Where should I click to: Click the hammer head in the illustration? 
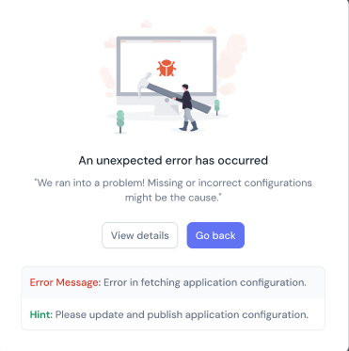(x=144, y=84)
